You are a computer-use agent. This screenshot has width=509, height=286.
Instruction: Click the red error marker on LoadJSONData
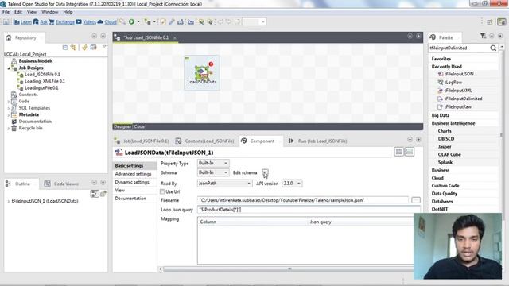point(211,64)
